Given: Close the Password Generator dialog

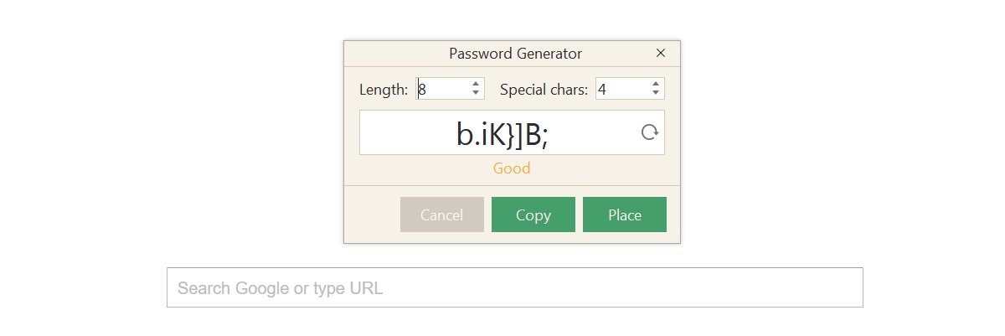Looking at the screenshot, I should pos(661,53).
